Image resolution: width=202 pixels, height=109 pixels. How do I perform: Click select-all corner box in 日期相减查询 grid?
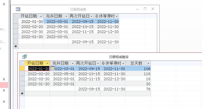(22, 63)
